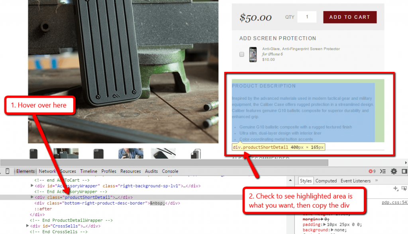Open the Computed styles tab
Viewport: 408px width, 234px height.
326,180
